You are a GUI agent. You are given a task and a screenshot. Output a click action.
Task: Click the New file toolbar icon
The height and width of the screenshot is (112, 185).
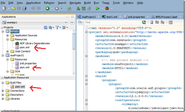[4, 9]
